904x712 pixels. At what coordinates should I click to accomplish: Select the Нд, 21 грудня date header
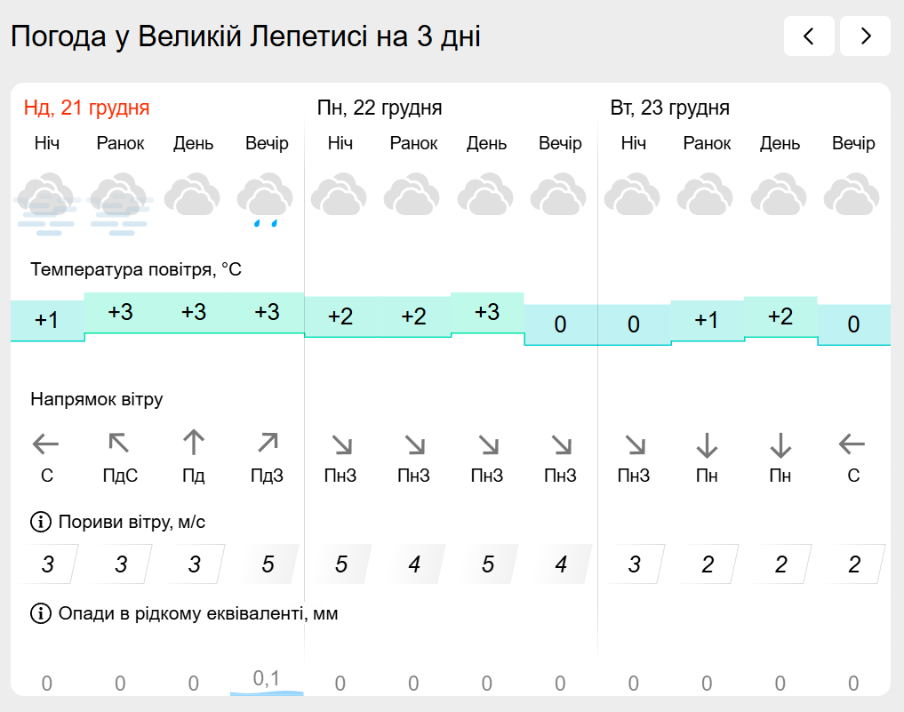(87, 108)
